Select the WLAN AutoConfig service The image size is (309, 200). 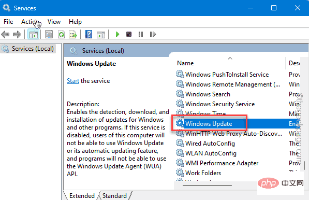click(238, 153)
